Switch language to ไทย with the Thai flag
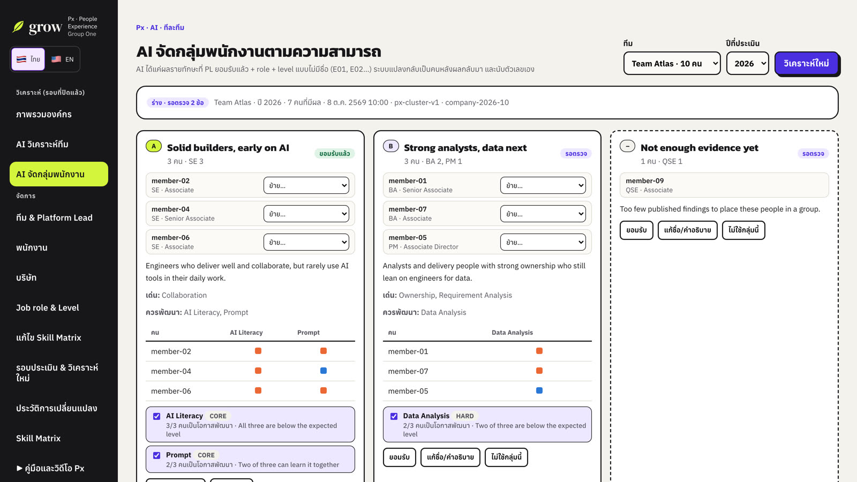The width and height of the screenshot is (857, 482). tap(28, 59)
